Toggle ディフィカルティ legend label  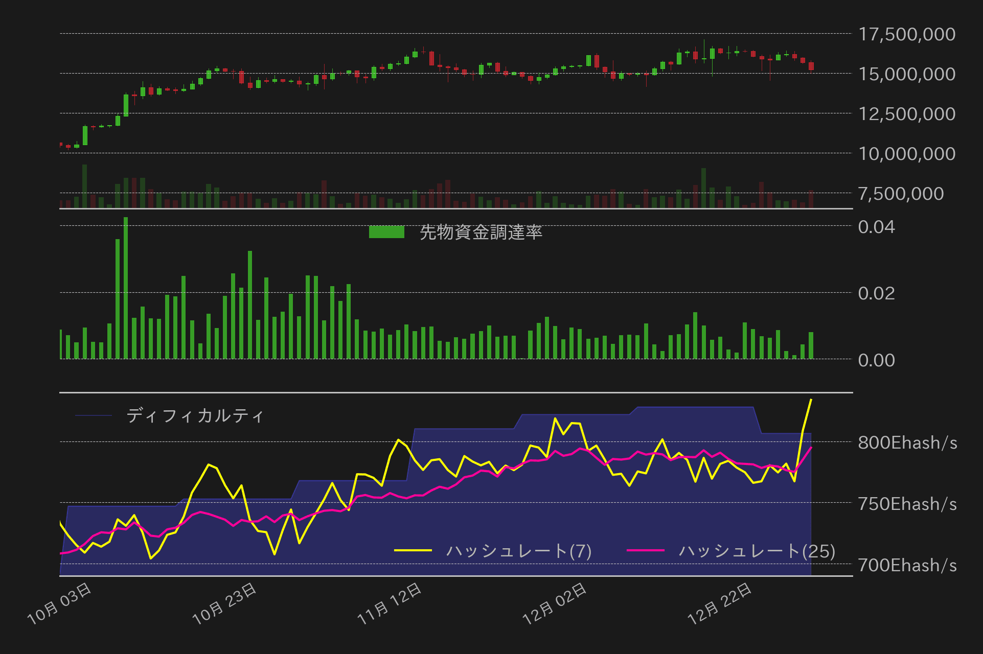point(195,415)
